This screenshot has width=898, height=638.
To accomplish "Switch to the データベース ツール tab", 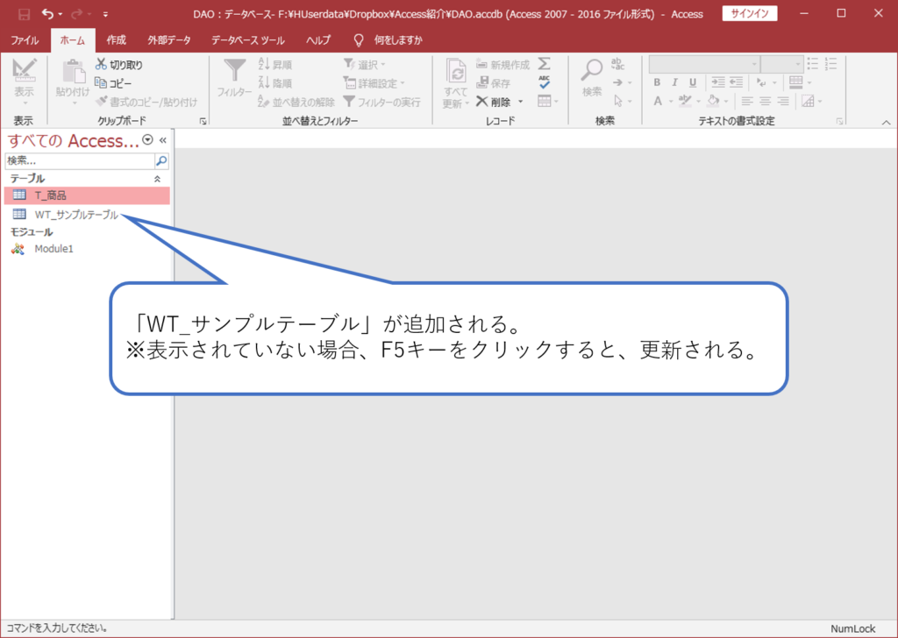I will tap(248, 40).
